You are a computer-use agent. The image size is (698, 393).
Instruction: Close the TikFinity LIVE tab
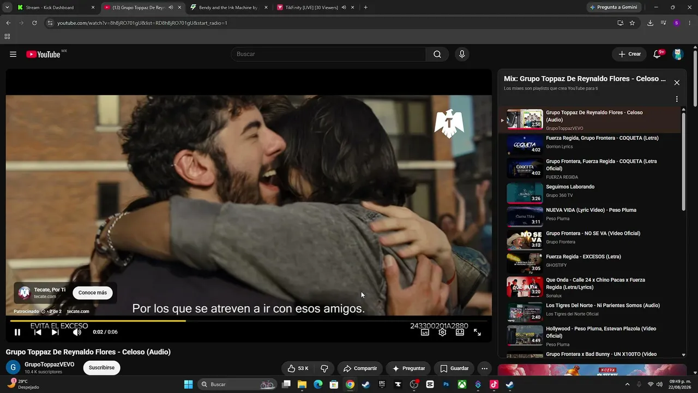point(352,8)
